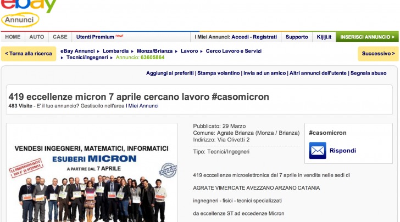Click the blue envelope Rispondi icon
This screenshot has height=222, width=400.
tap(318, 150)
